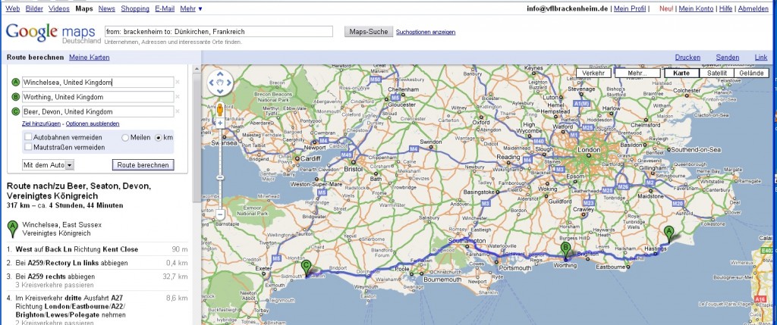Open Shopping in Google navigation

click(x=135, y=9)
